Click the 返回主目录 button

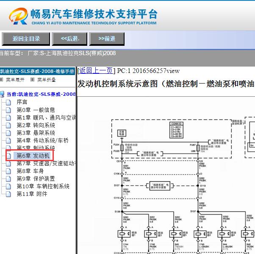click(x=26, y=39)
